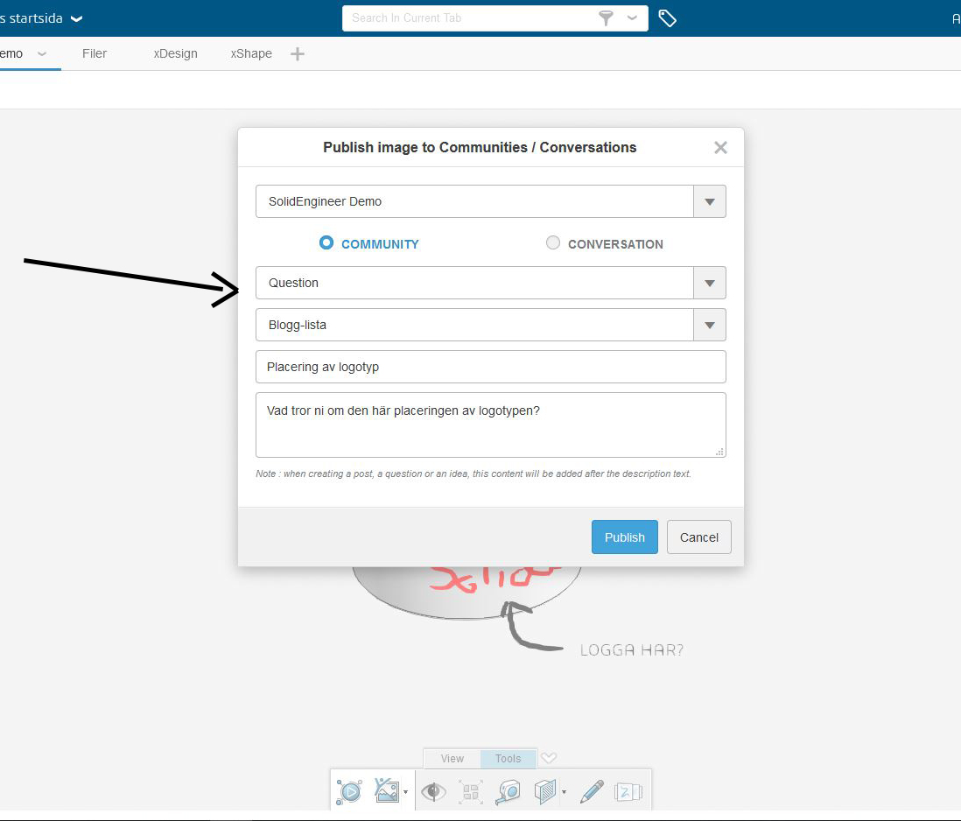The image size is (961, 821).
Task: Expand the Question post type dropdown
Action: pos(709,283)
